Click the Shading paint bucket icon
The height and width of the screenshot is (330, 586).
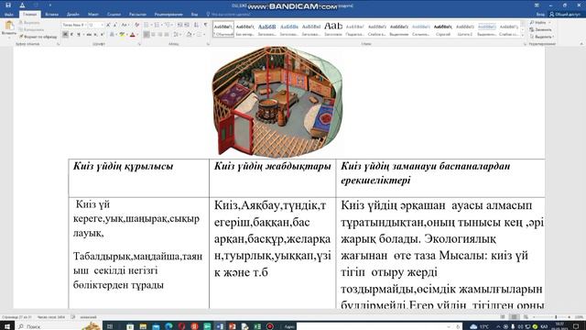pos(190,35)
